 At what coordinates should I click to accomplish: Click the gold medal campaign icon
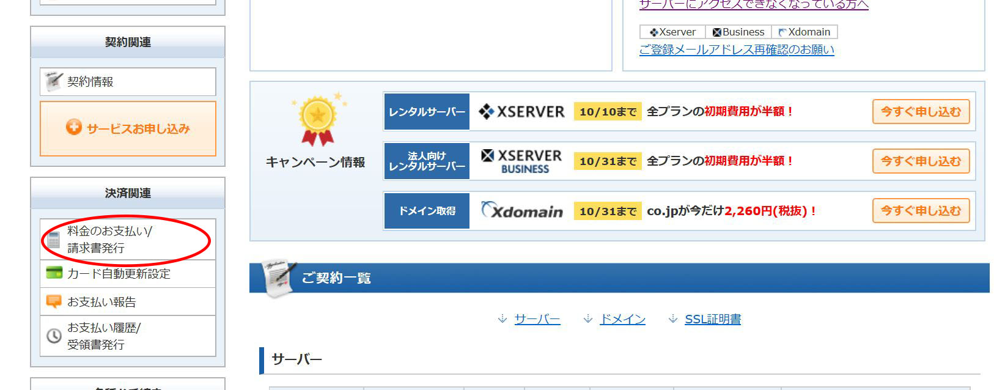[318, 120]
